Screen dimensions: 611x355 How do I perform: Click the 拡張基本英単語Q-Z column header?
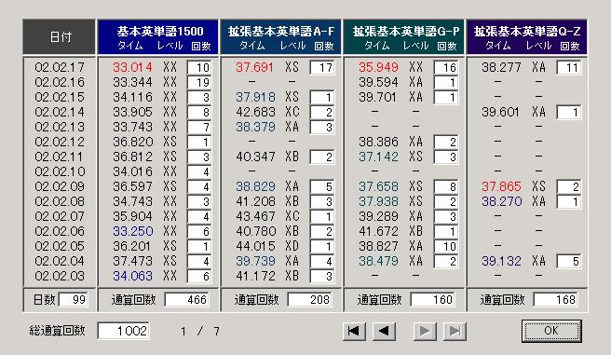pos(527,36)
